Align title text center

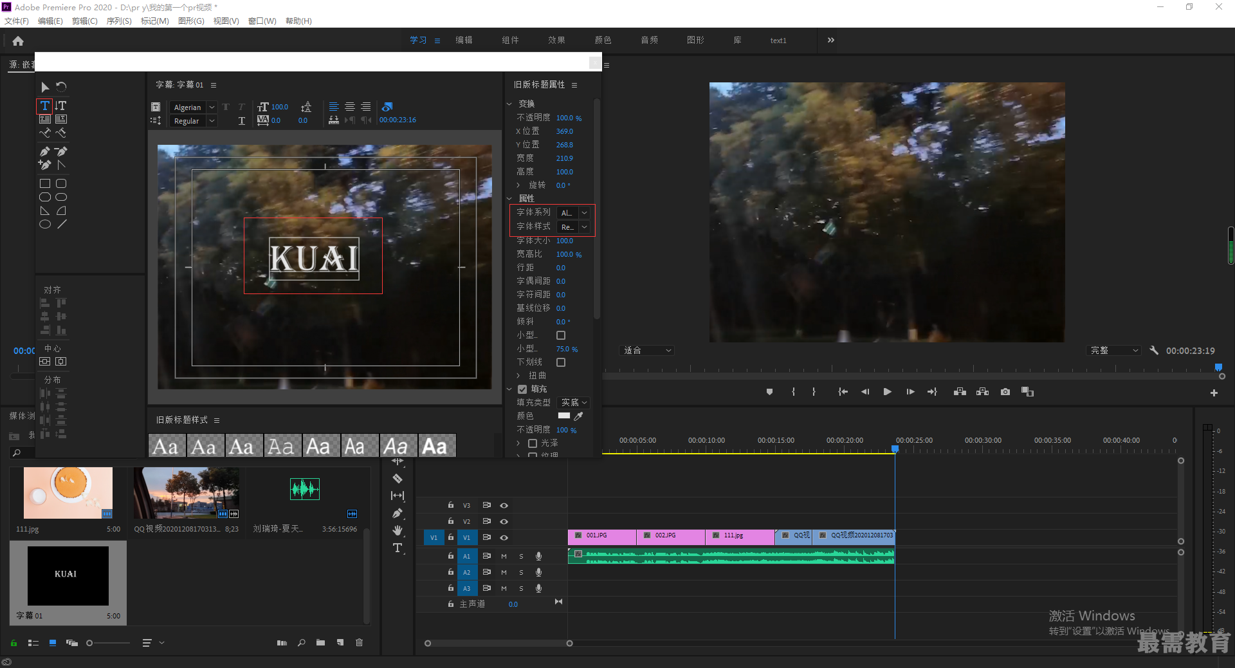[x=350, y=107]
